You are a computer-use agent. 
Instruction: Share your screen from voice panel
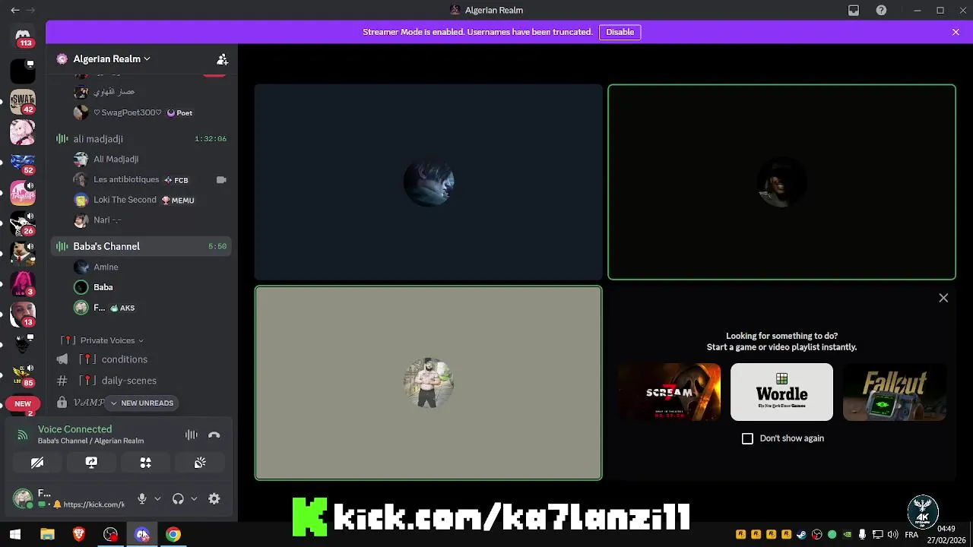pos(91,462)
